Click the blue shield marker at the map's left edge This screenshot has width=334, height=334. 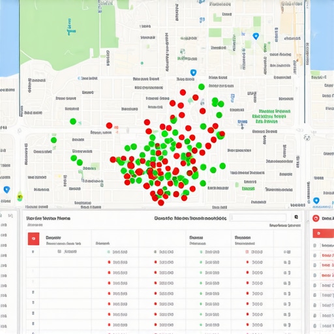[x=7, y=190]
